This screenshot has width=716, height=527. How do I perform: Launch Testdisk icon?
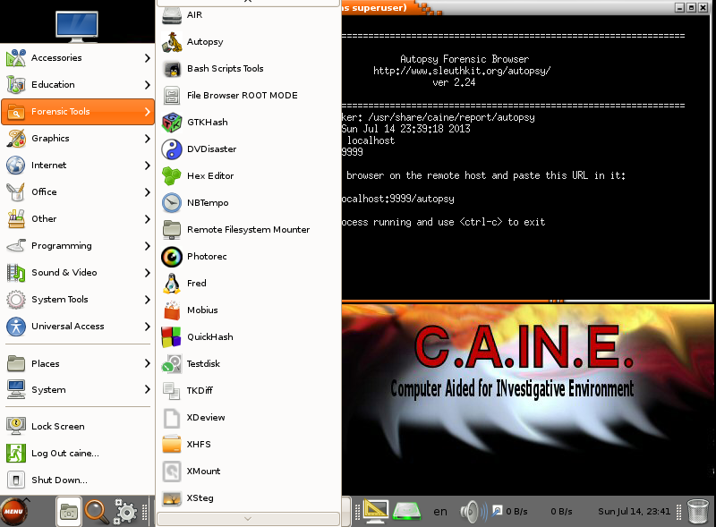pyautogui.click(x=172, y=364)
